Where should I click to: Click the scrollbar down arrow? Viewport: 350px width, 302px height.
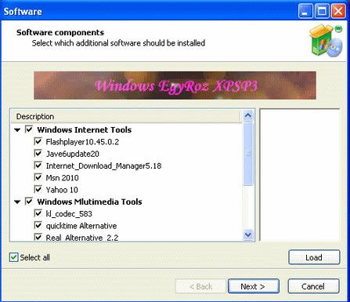[248, 235]
